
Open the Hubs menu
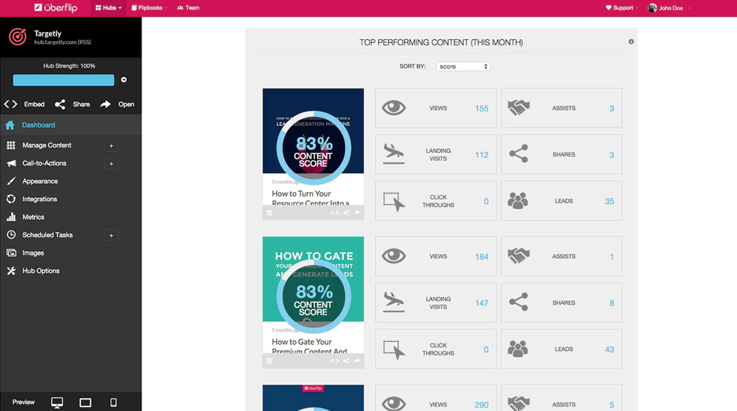[108, 8]
